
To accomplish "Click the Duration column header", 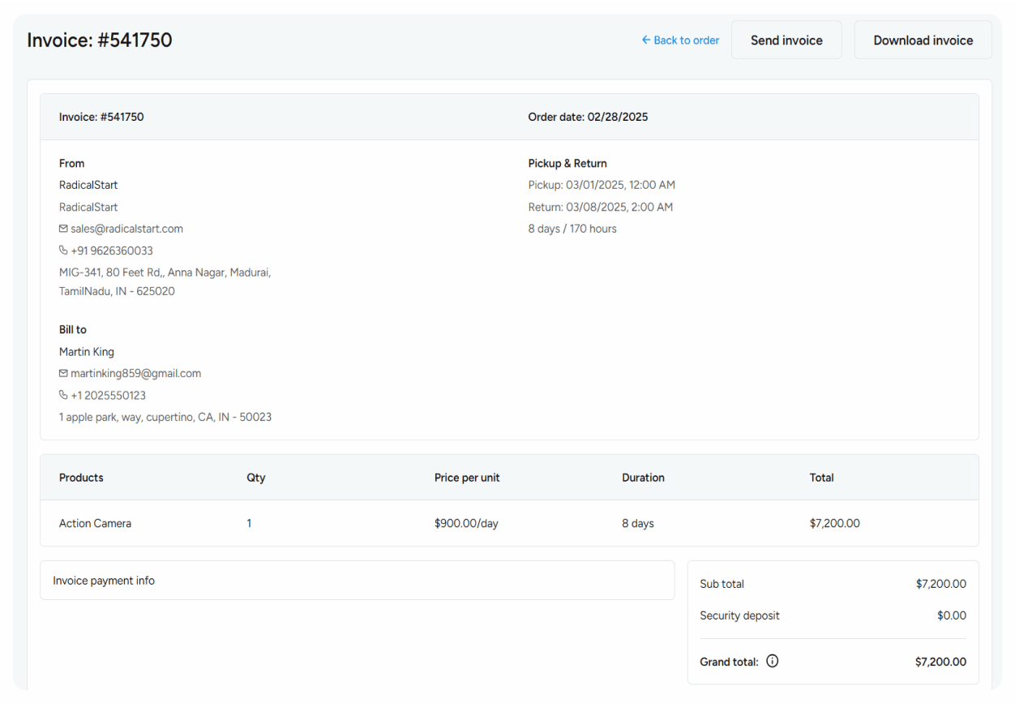I will pyautogui.click(x=643, y=478).
